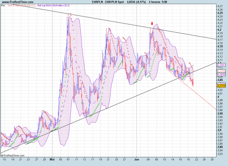Viewport: 228px width, 166px height.
Task: Click the SAR ATDMF indicator label
Action: pos(21,5)
